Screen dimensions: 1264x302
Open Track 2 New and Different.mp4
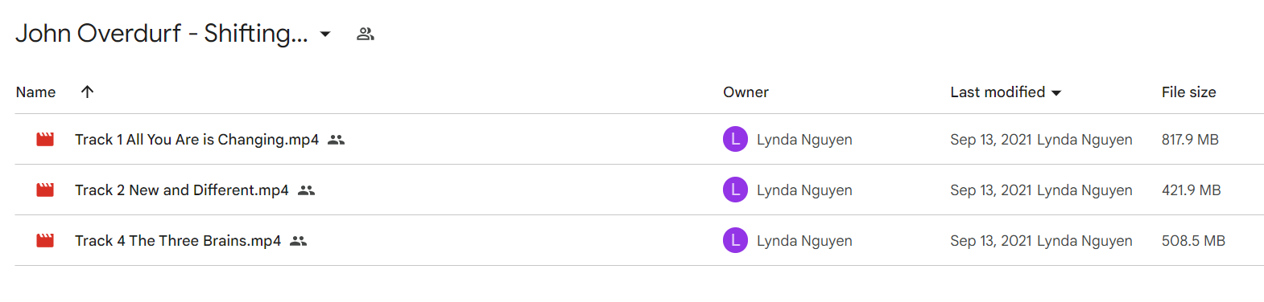(181, 190)
